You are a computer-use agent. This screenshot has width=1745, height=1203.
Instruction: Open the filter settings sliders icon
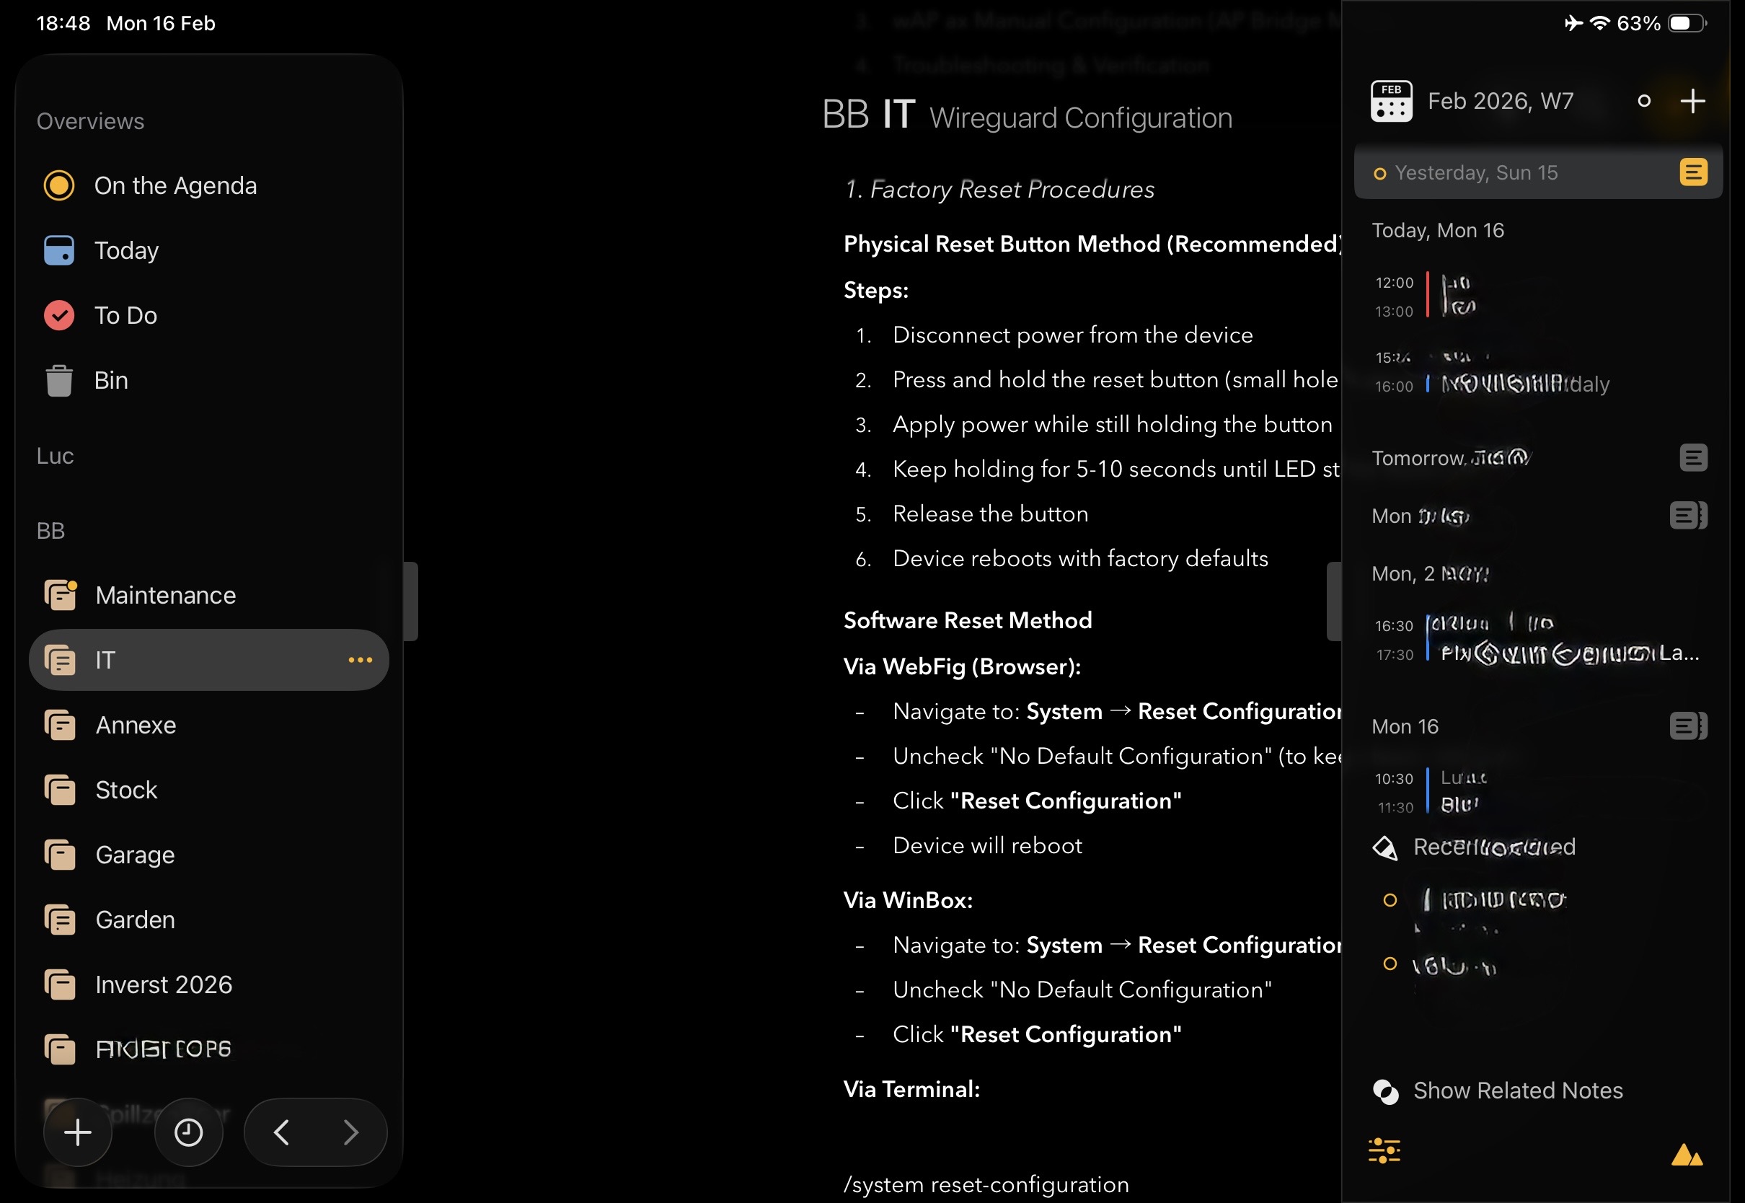click(1384, 1151)
